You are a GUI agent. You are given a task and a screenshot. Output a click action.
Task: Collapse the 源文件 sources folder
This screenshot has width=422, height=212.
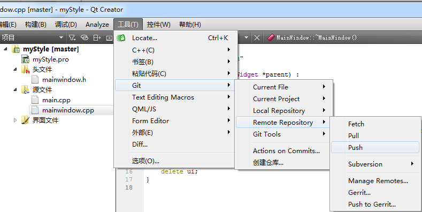(16, 90)
